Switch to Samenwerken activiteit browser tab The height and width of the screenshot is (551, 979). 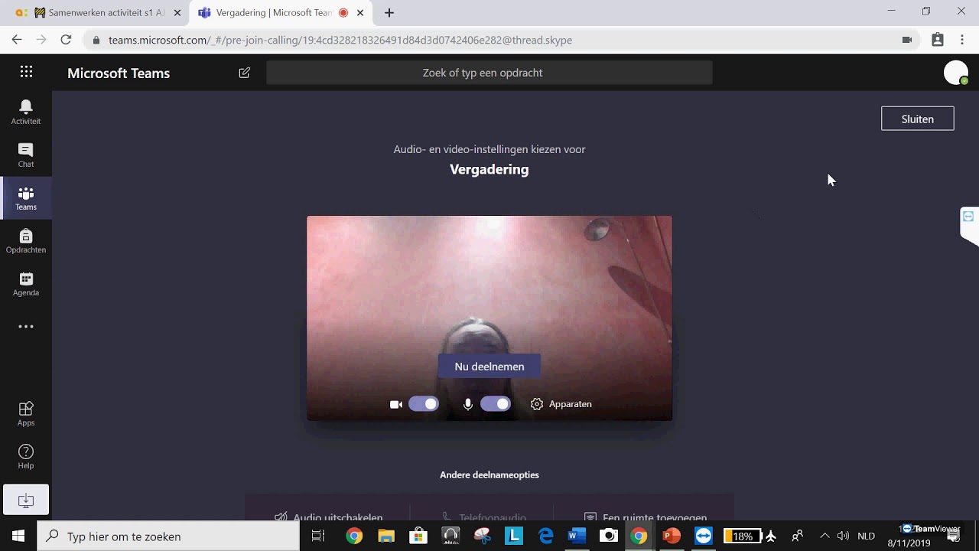[99, 13]
